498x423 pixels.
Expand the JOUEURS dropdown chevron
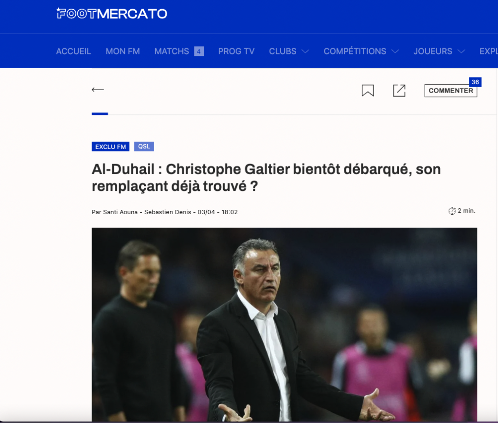coord(462,52)
